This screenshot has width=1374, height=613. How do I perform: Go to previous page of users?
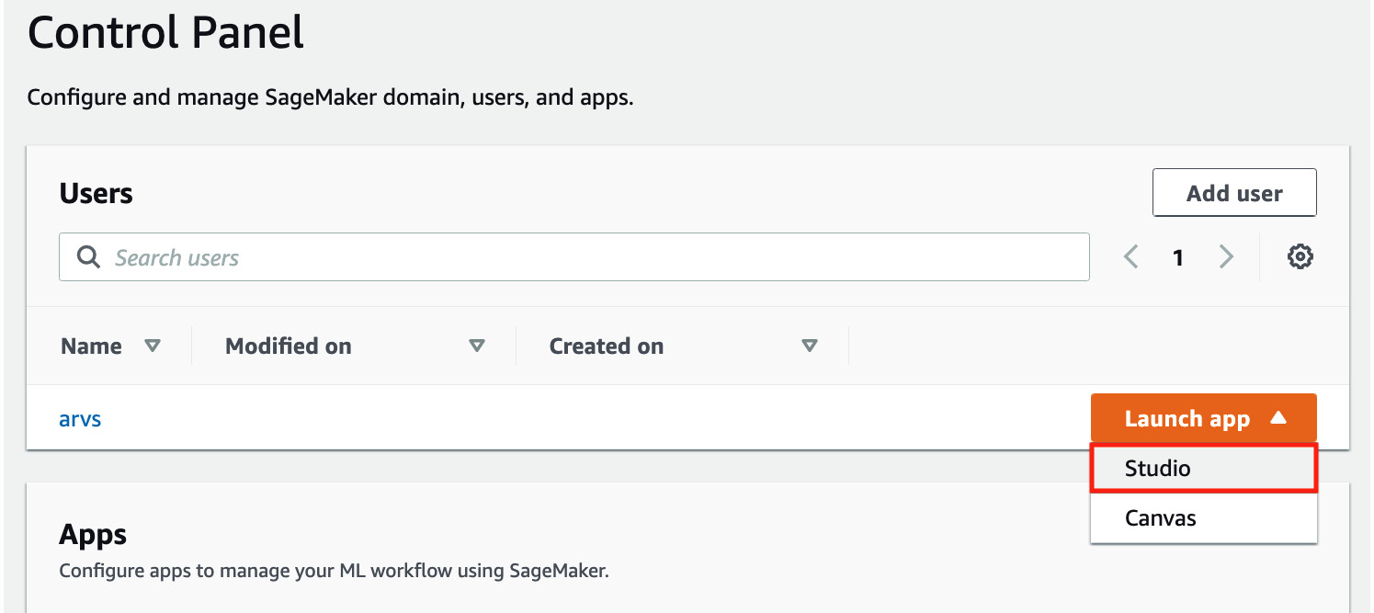coord(1131,257)
